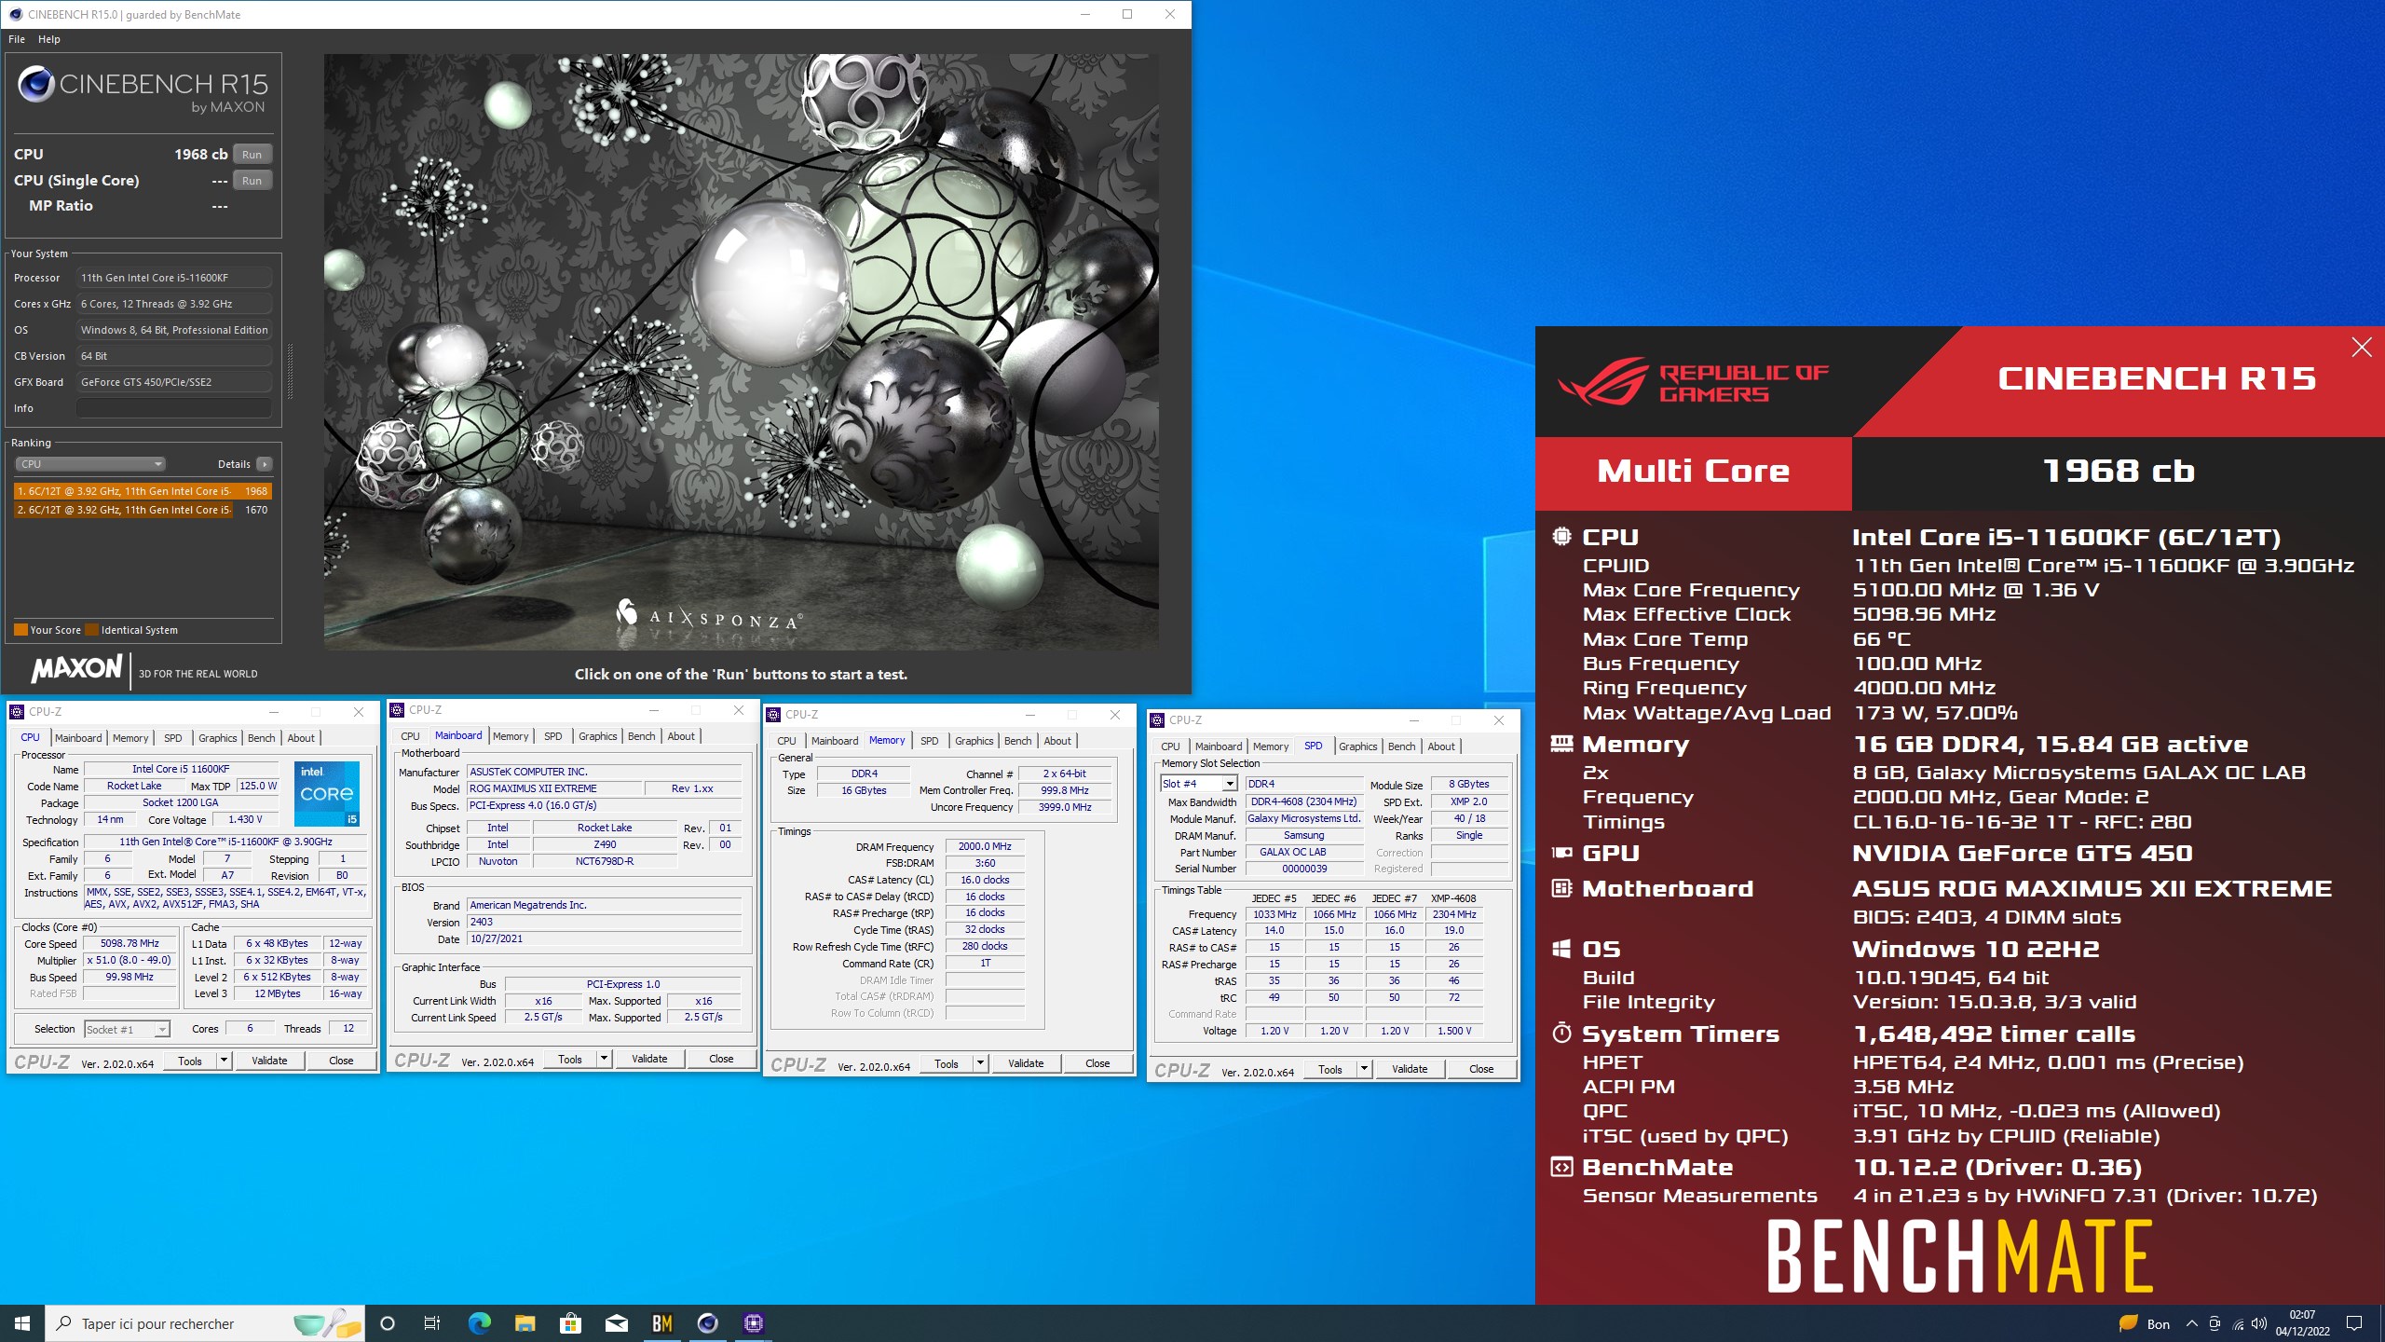Click the volume speaker icon in tray

pos(2259,1324)
